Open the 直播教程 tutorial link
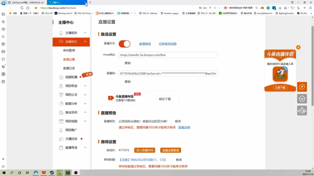Screen dimensions: 314x176 pos(145,44)
